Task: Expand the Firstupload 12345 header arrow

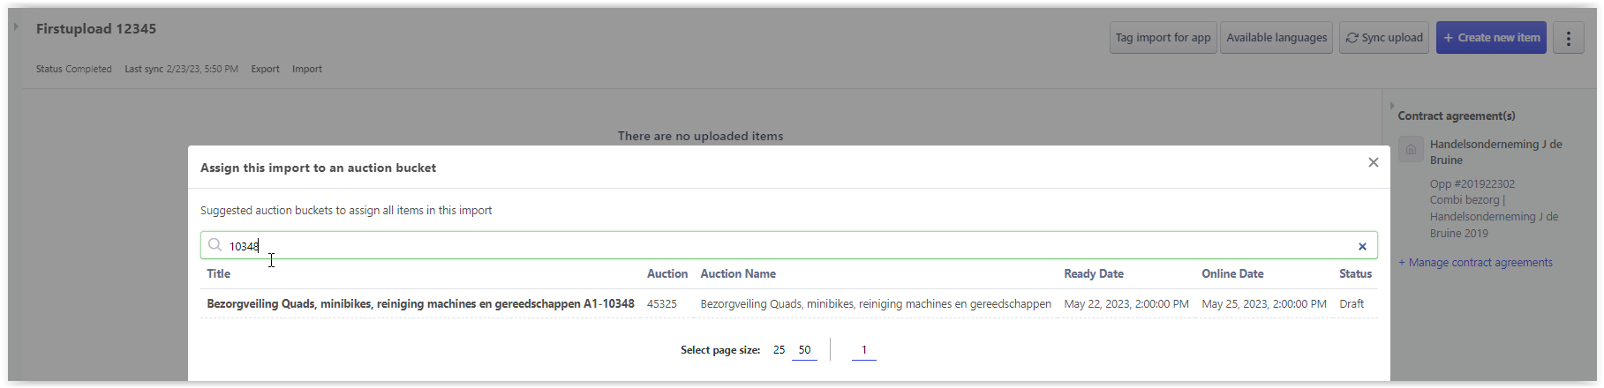Action: pyautogui.click(x=16, y=26)
